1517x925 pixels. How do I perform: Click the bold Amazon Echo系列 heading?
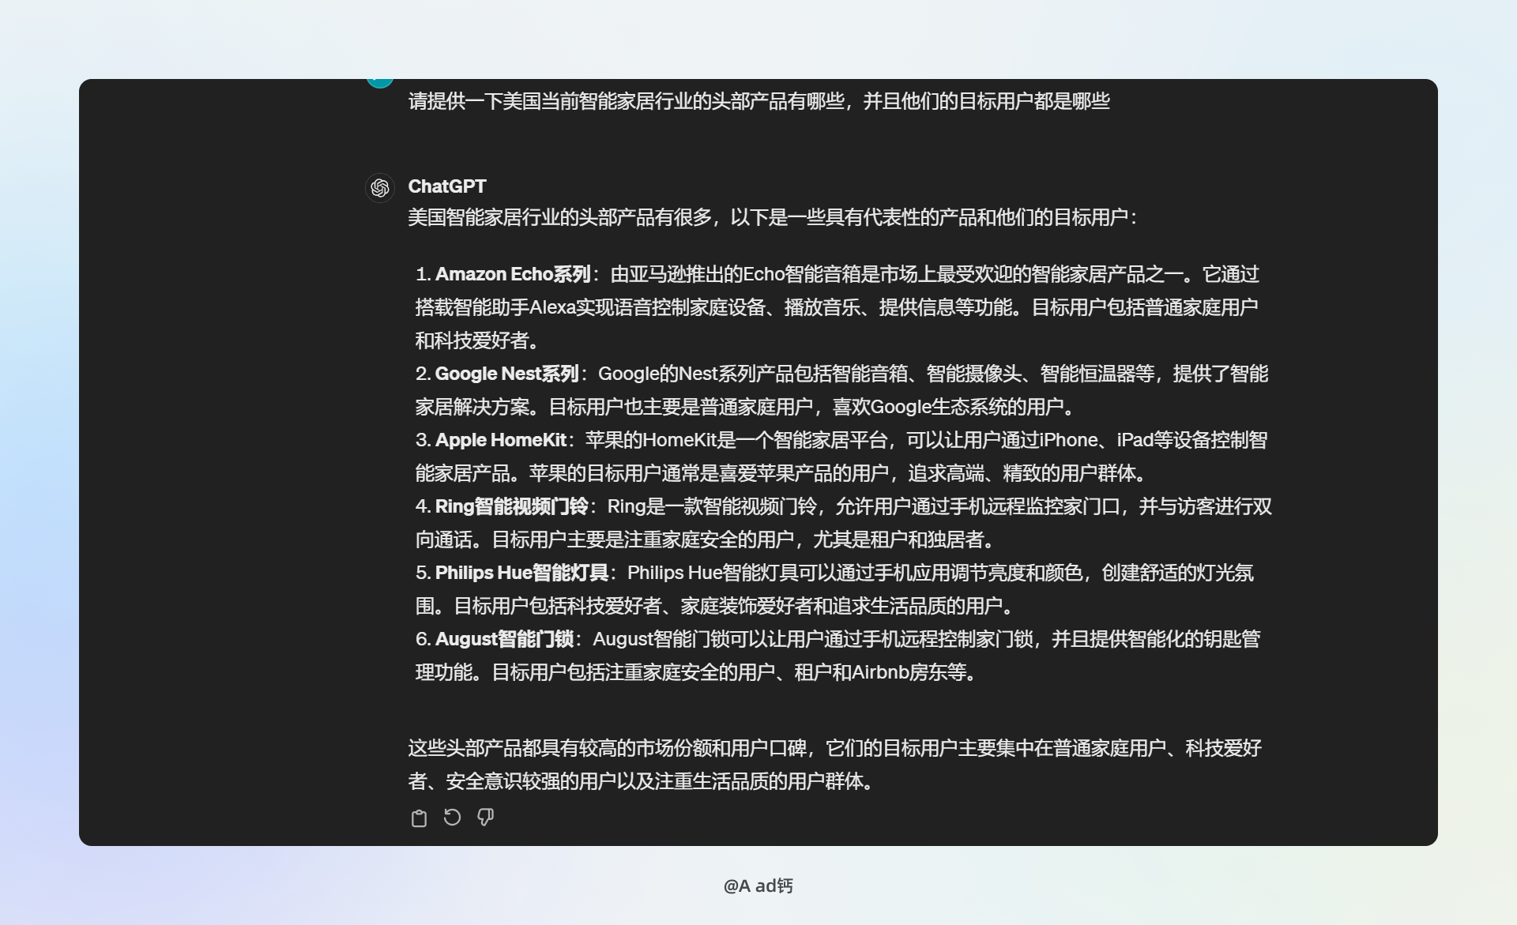tap(513, 274)
